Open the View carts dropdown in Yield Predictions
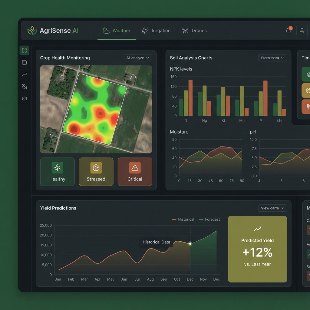Screen dimensions: 310x310 click(272, 208)
